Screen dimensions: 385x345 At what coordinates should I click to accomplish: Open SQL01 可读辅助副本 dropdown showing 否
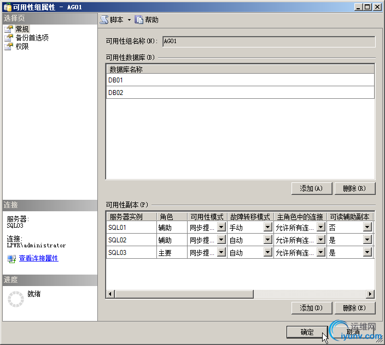[367, 227]
